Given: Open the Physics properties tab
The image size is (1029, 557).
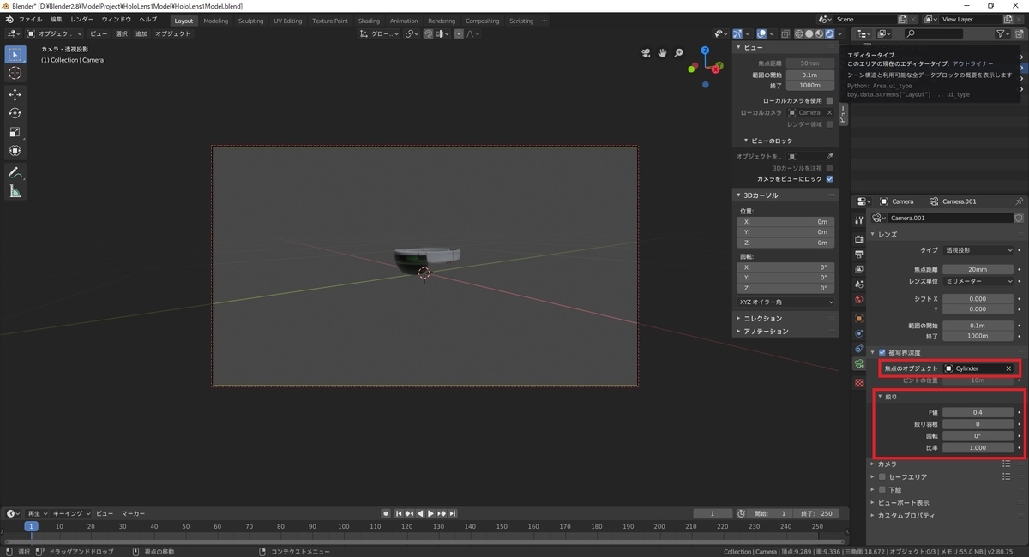Looking at the screenshot, I should [x=859, y=333].
